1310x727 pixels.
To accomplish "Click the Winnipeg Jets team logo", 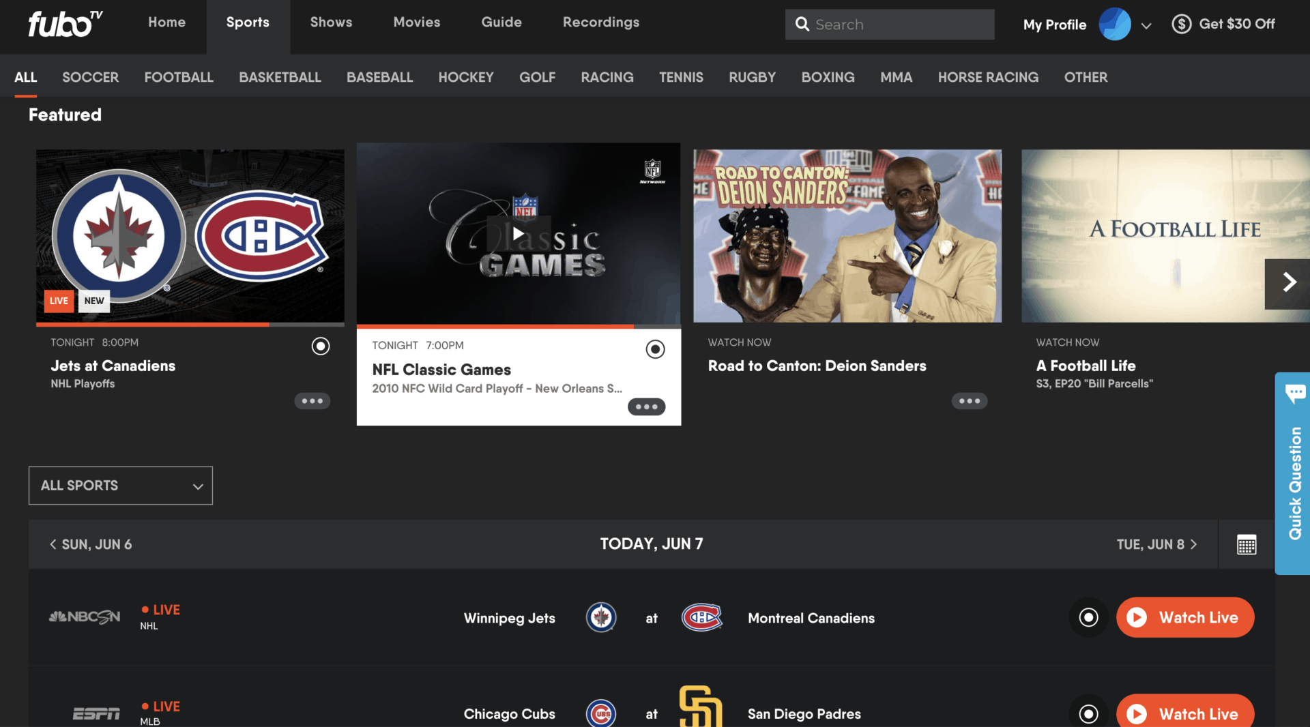I will pos(601,618).
